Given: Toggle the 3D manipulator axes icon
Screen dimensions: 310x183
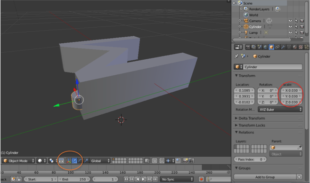Looking at the screenshot, I should click(x=69, y=161).
